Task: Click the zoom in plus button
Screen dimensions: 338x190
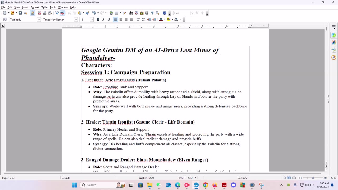Action: click(325, 178)
